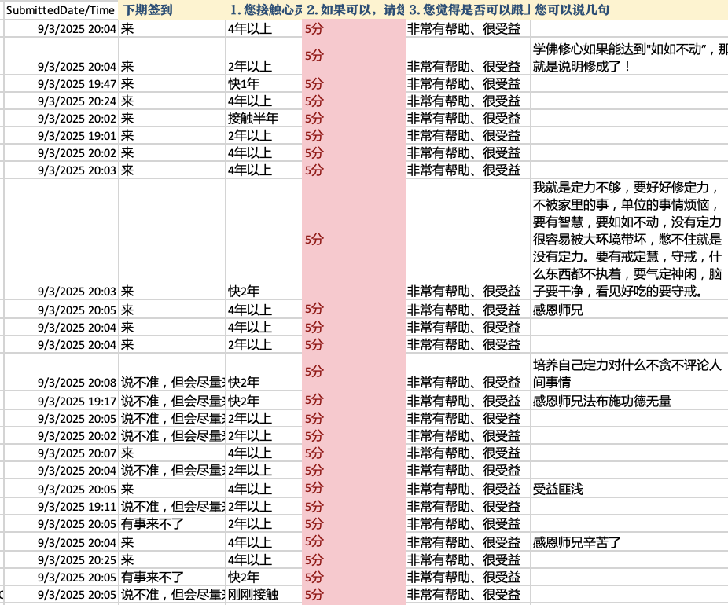Screen dimensions: 728x605
Task: Click 5分 in the 19:11 row
Action: tap(354, 506)
